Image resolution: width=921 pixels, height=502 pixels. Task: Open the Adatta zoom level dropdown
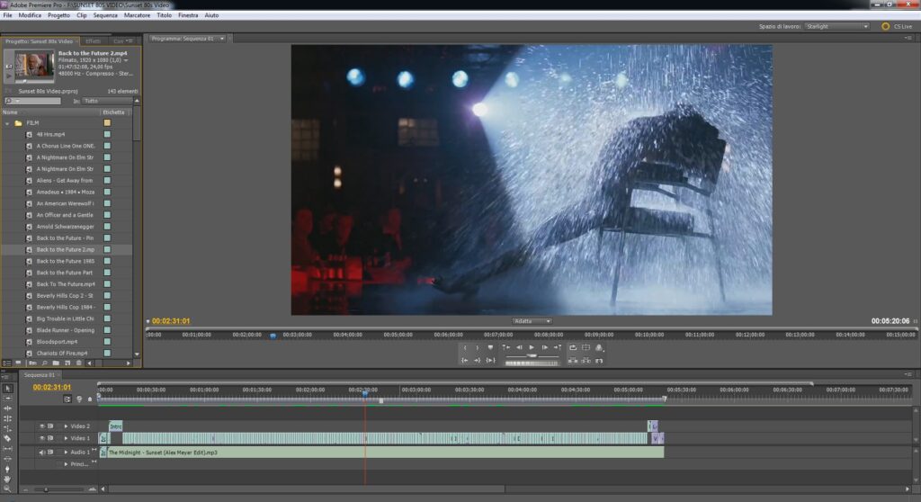532,321
